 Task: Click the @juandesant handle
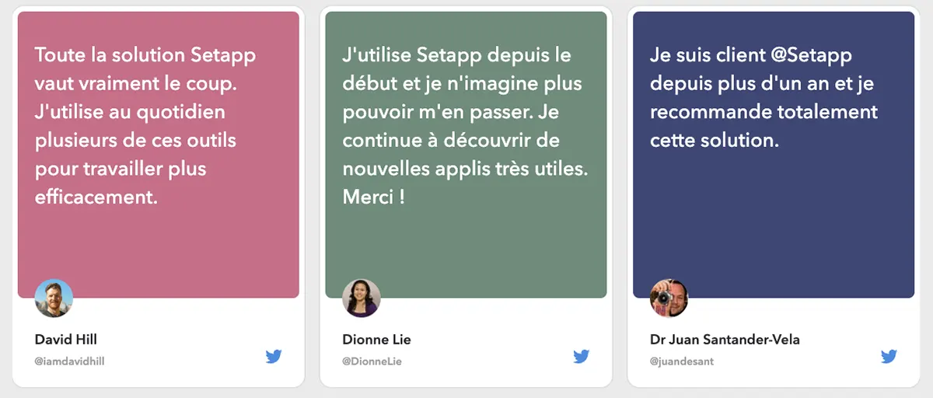681,361
